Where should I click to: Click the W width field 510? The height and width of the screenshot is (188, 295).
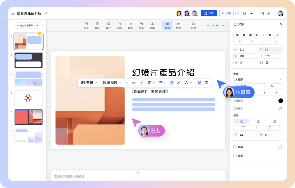pos(245,49)
